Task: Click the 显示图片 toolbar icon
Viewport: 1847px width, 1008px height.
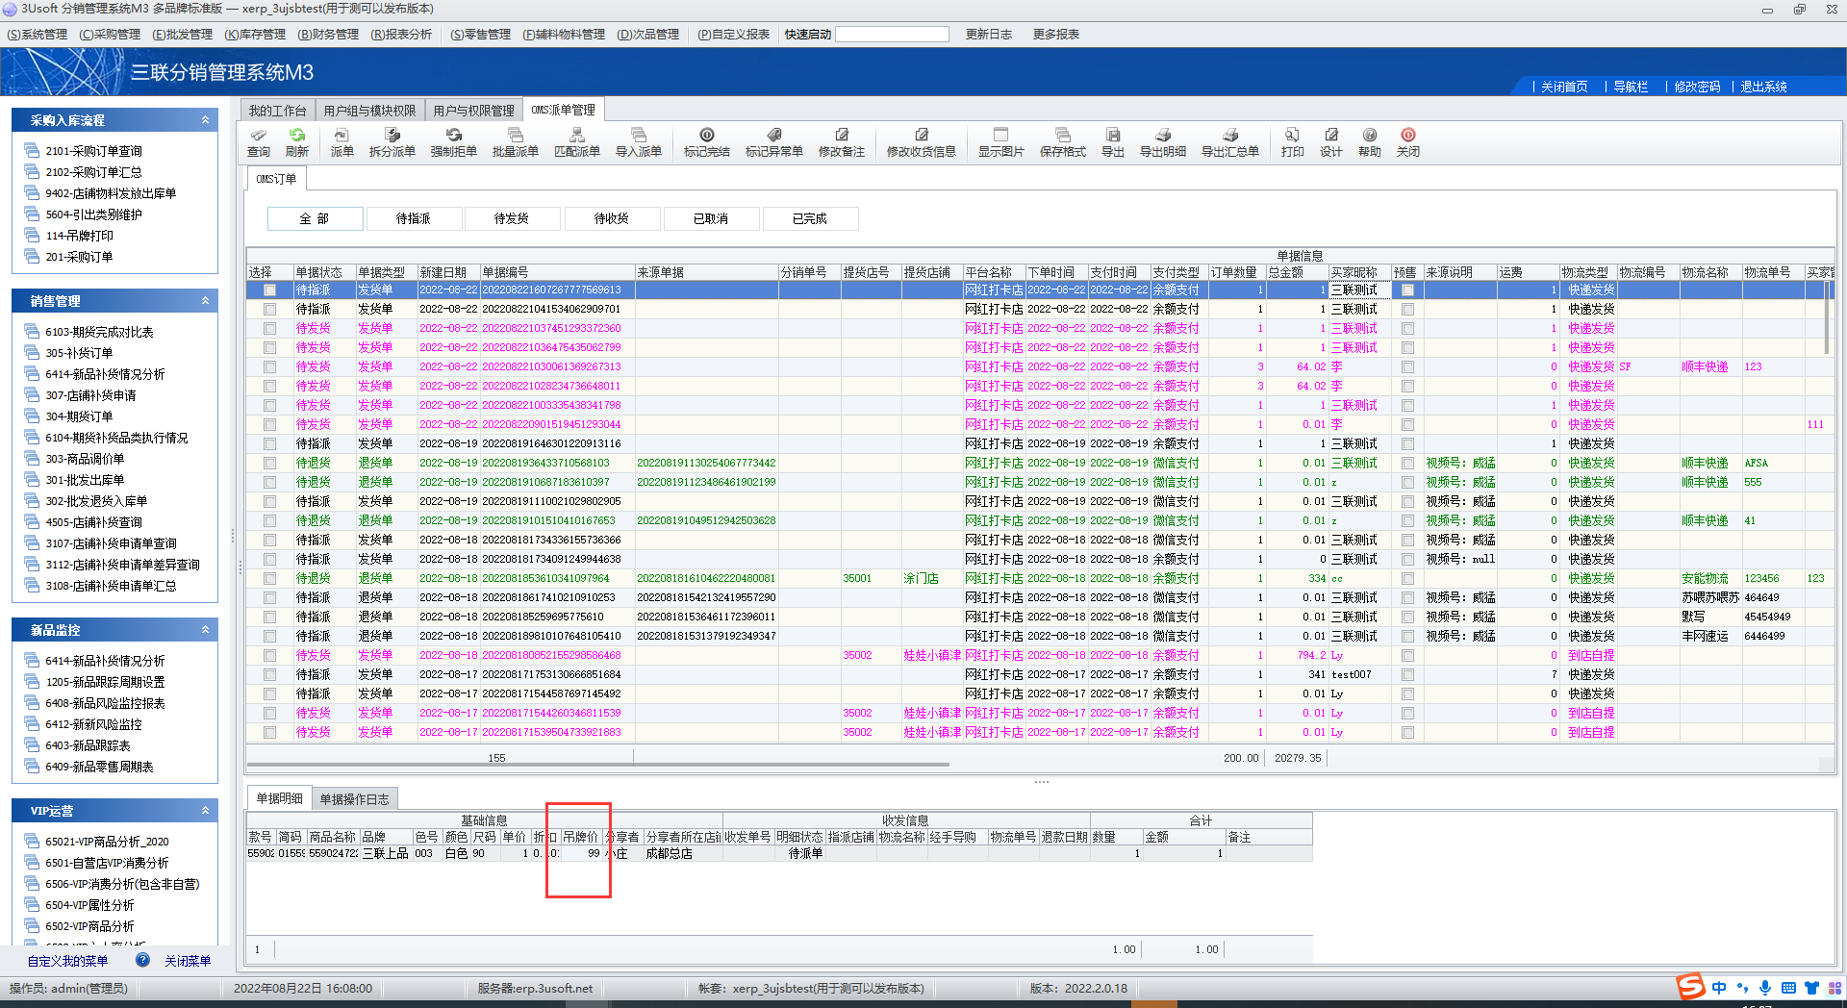Action: point(1000,141)
